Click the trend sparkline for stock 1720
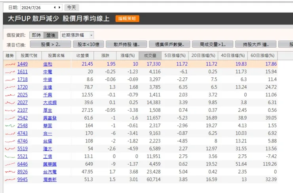 (10, 87)
